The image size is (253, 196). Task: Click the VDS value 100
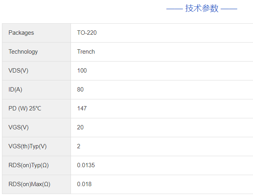(82, 71)
